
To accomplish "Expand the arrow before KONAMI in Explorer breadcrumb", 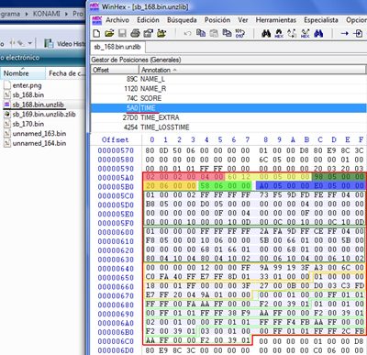I will (x=27, y=14).
